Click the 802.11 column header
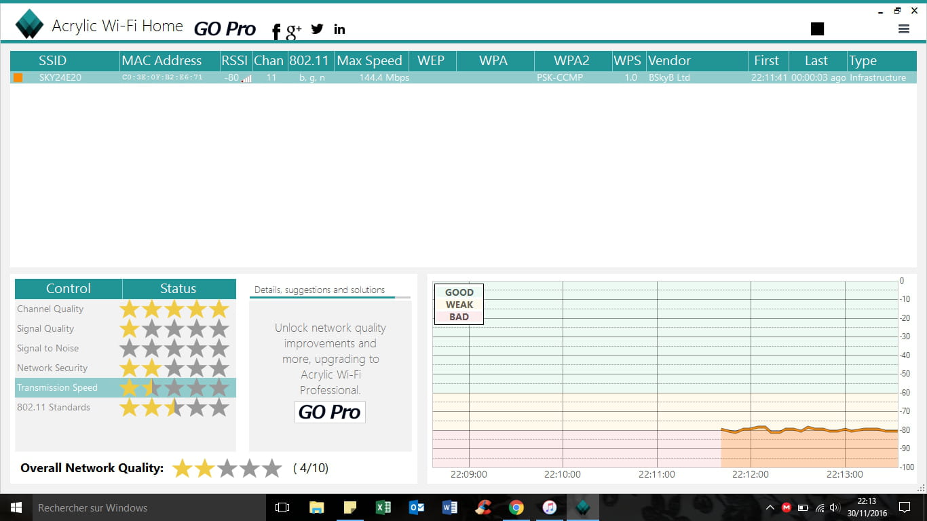Viewport: 927px width, 521px height. 310,60
